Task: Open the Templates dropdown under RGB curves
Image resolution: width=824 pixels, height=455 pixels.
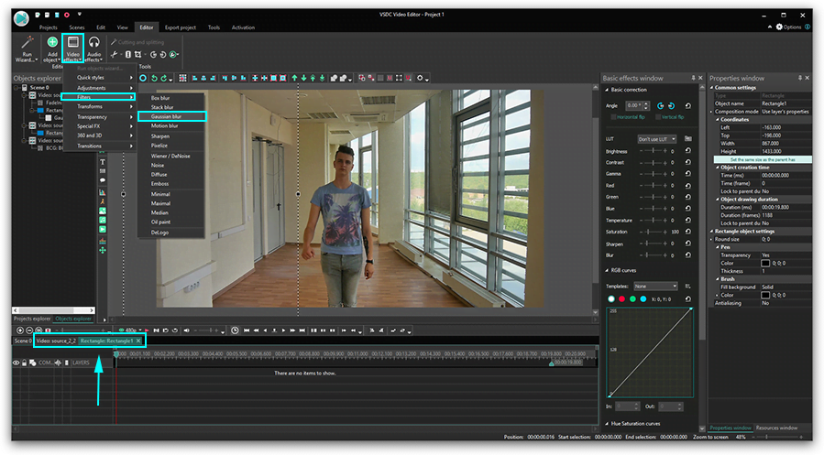Action: (655, 286)
